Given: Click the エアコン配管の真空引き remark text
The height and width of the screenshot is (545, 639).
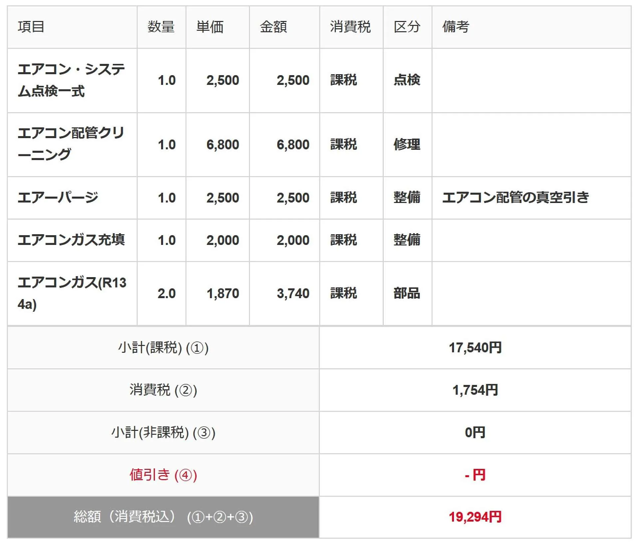Looking at the screenshot, I should coord(516,198).
